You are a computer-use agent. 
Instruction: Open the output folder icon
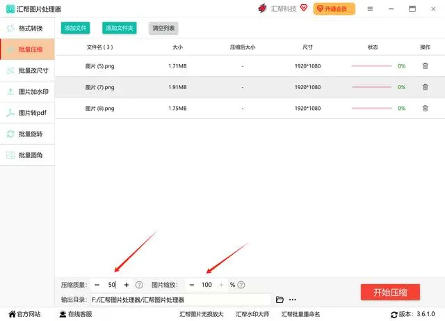tap(280, 299)
